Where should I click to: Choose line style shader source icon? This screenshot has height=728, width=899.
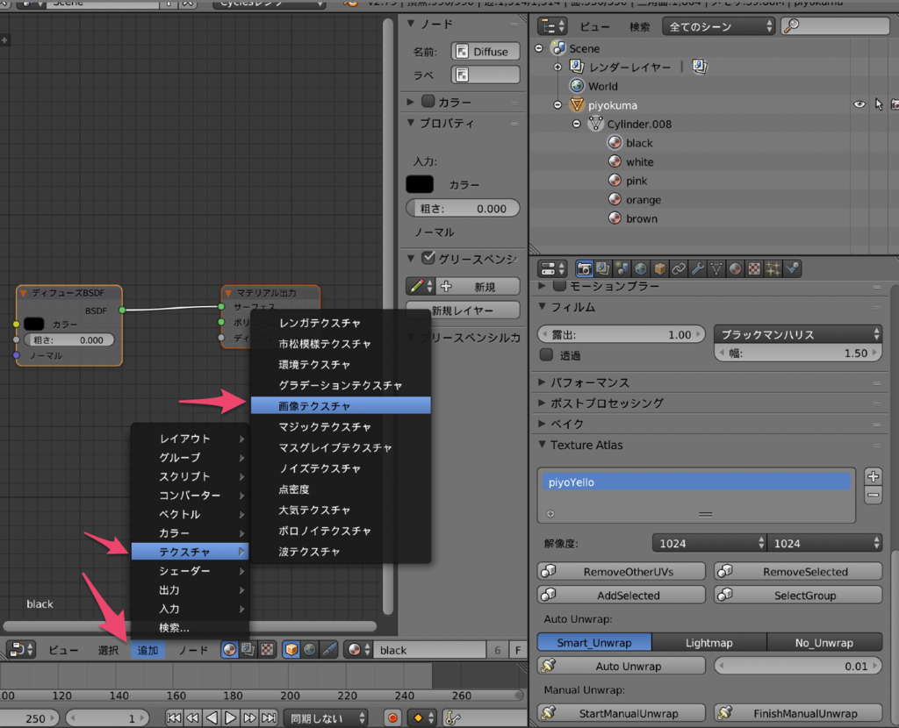tap(329, 650)
